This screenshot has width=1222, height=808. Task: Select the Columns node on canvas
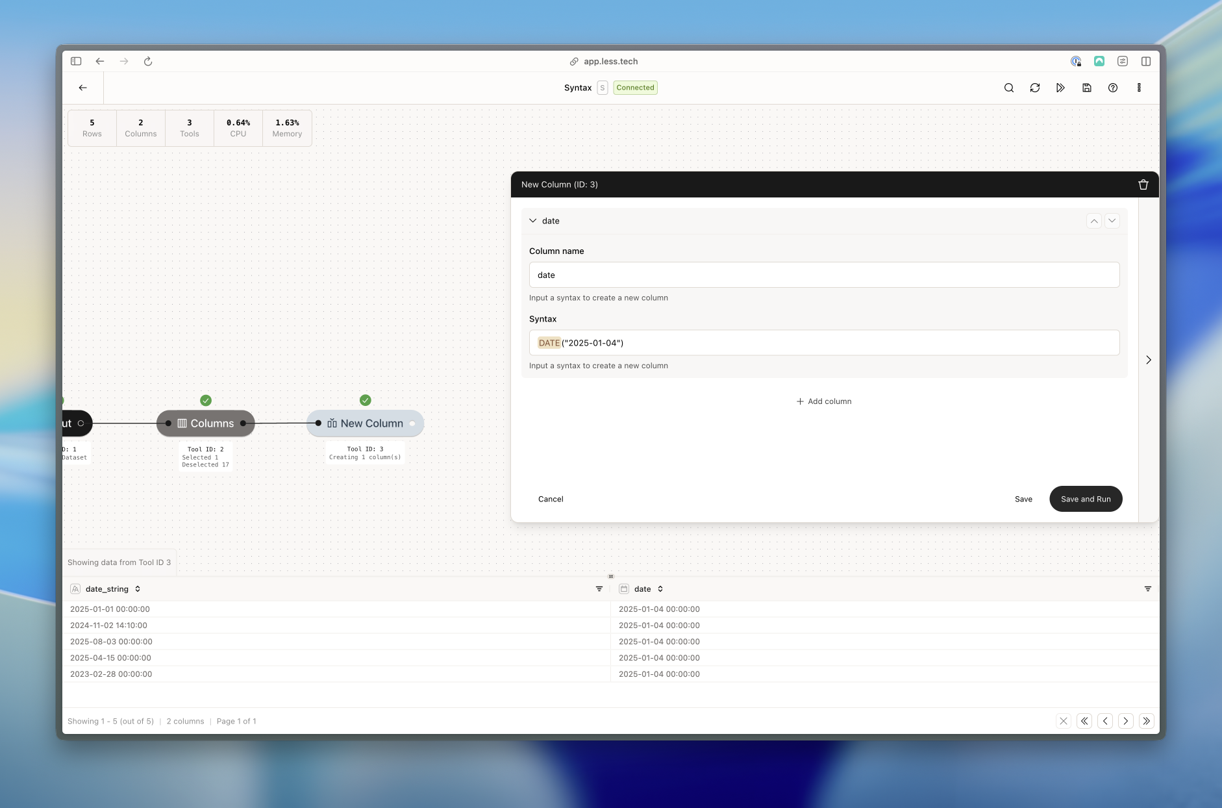[206, 423]
